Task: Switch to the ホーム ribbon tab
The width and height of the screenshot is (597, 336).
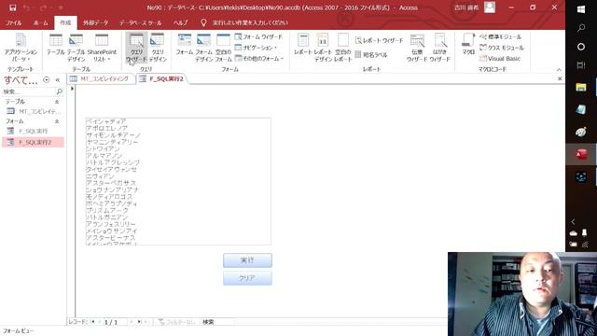Action: pyautogui.click(x=41, y=22)
